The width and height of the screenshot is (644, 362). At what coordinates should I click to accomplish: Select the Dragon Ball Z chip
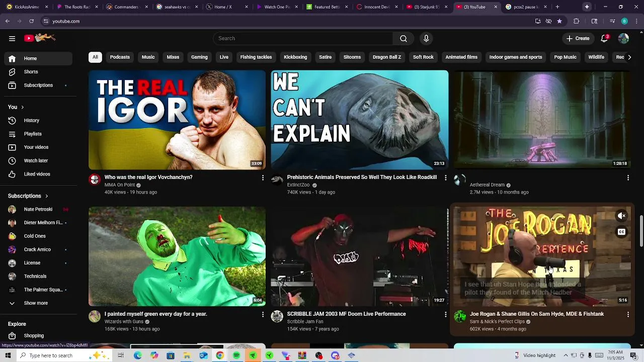point(387,57)
